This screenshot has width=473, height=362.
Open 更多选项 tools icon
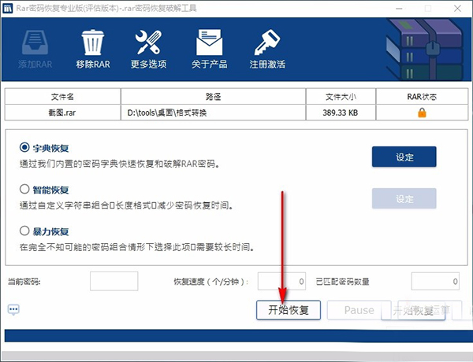click(148, 42)
